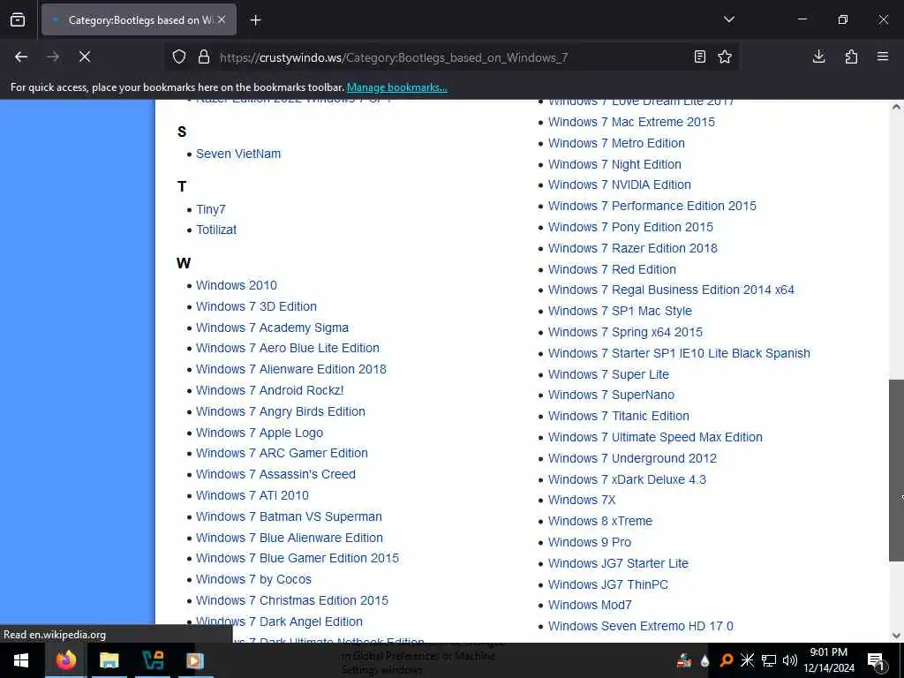Click scrollbar up arrow
The image size is (904, 678).
896,107
